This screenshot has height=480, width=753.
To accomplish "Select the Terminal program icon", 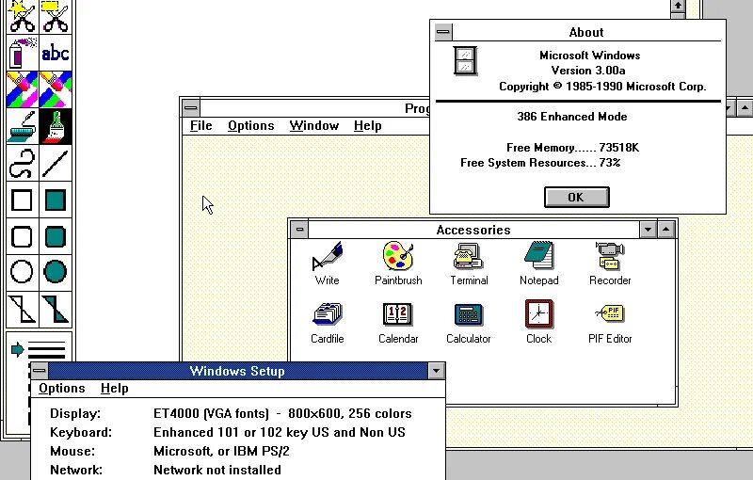I will (469, 264).
